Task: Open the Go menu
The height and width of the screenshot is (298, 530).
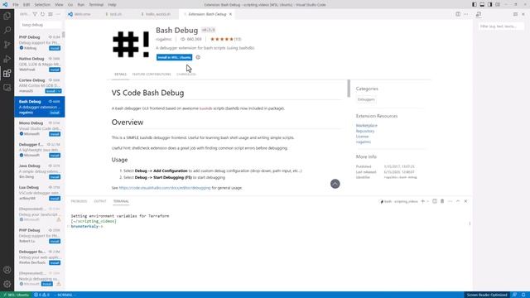Action: coord(70,5)
